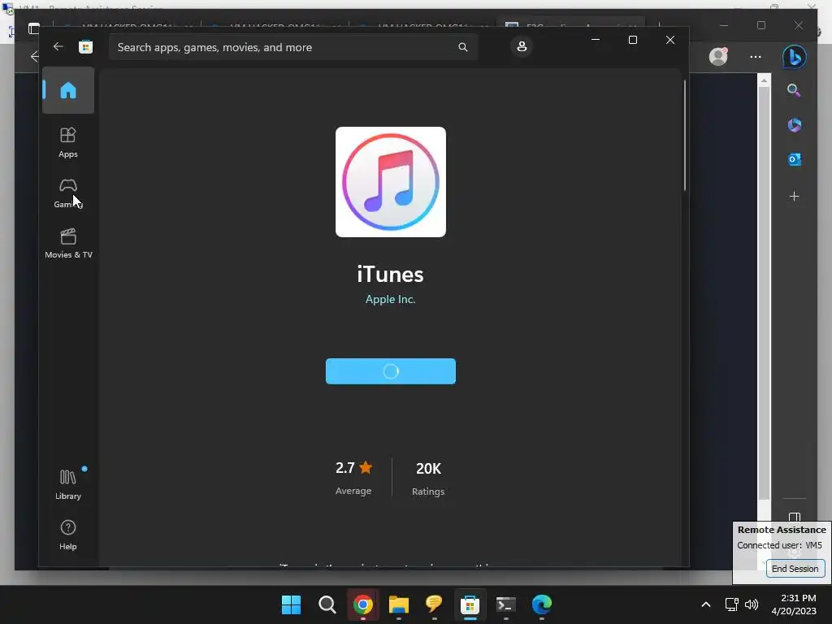Open the Windows Start menu

tap(291, 604)
